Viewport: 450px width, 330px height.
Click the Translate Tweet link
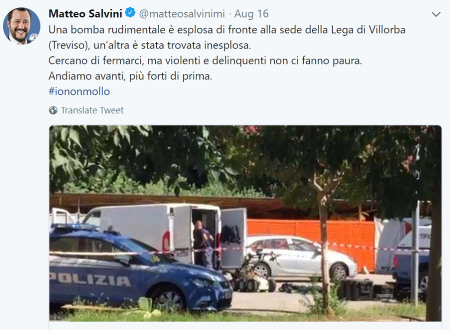tap(92, 110)
